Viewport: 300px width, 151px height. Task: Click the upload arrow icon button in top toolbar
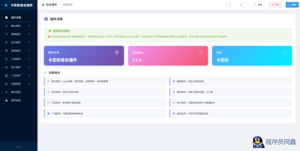tap(229, 5)
